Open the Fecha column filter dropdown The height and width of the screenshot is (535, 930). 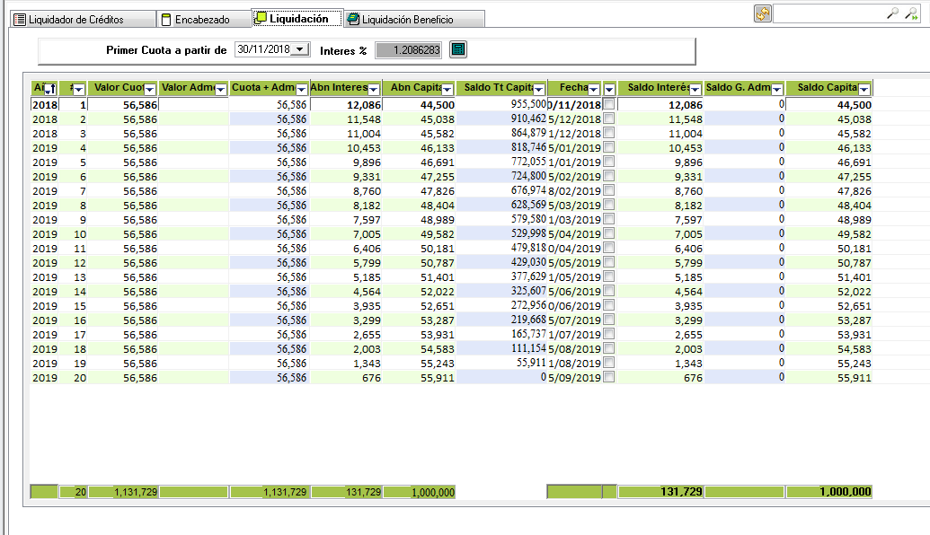[593, 89]
